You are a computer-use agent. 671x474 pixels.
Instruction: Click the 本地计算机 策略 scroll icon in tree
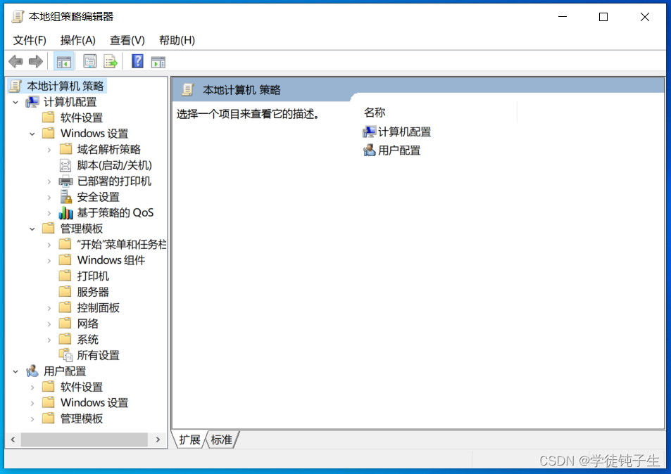(x=15, y=86)
